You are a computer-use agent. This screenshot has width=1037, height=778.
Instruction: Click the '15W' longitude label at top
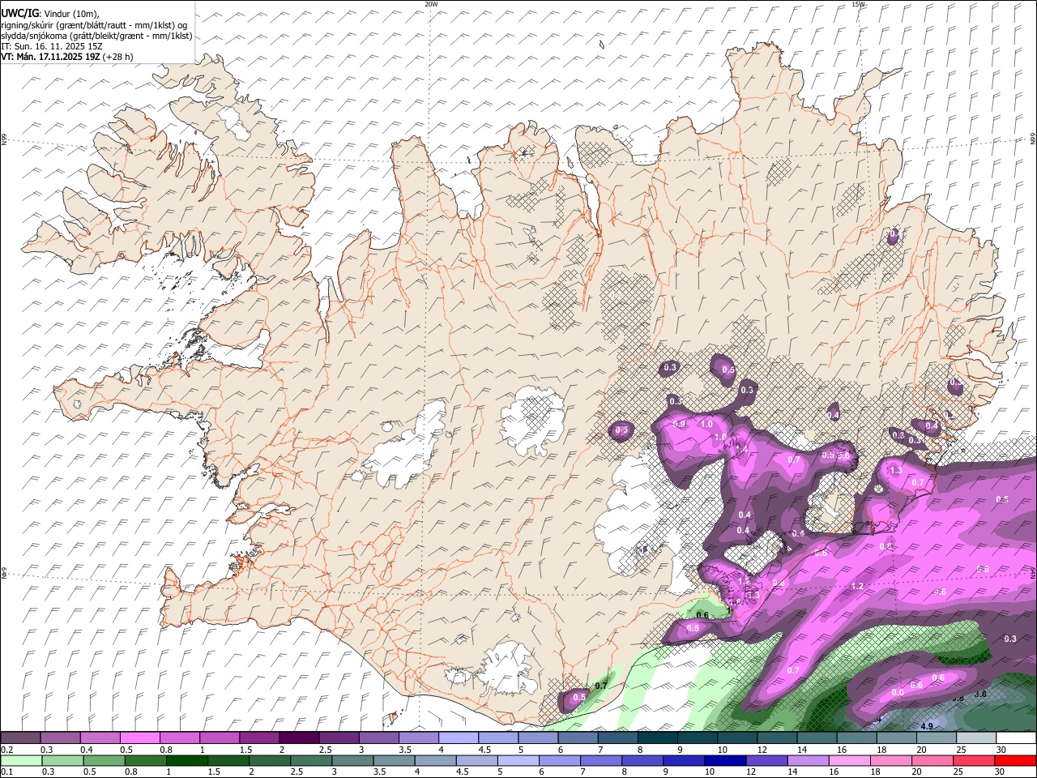[x=858, y=4]
